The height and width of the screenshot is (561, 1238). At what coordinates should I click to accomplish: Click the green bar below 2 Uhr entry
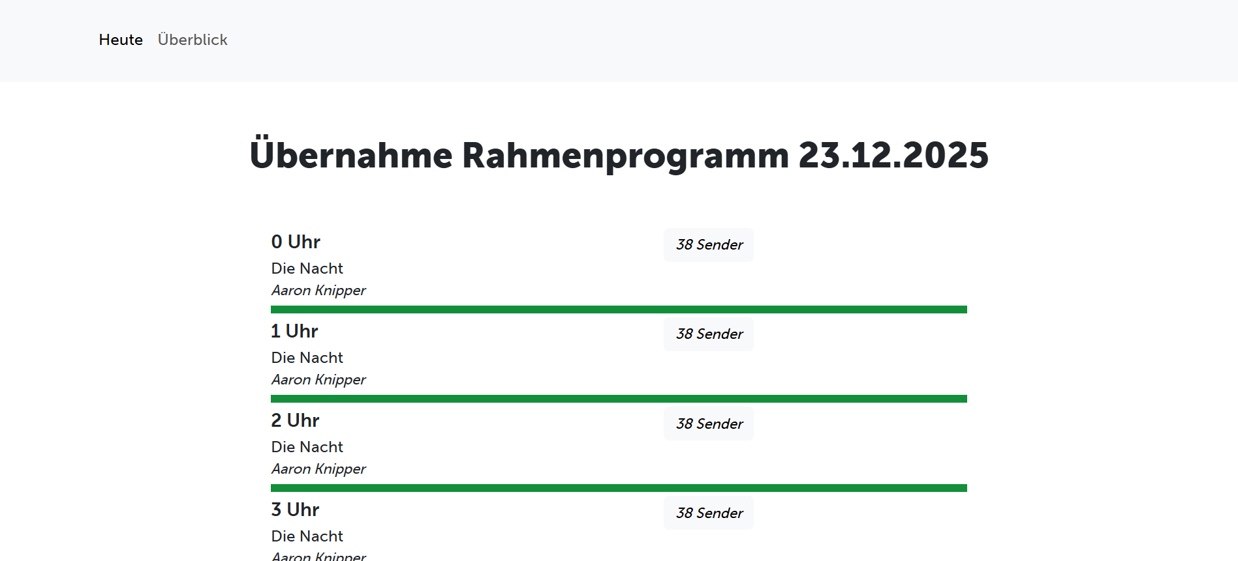click(x=619, y=488)
